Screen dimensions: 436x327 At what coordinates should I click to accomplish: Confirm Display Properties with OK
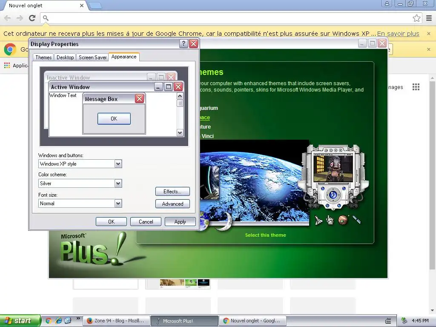(111, 221)
